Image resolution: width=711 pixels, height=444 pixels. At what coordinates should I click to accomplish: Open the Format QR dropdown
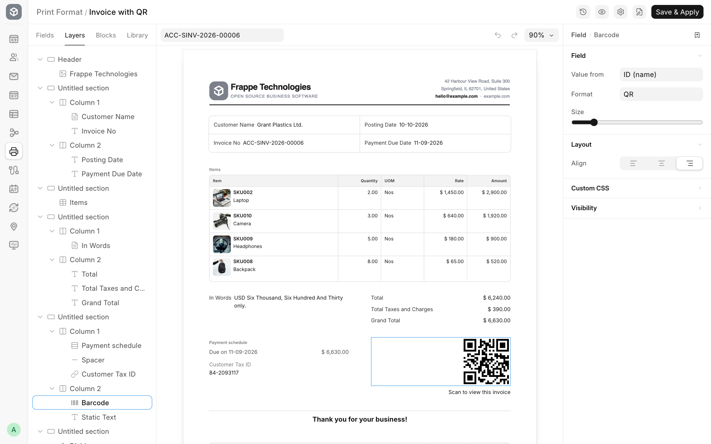coord(661,94)
